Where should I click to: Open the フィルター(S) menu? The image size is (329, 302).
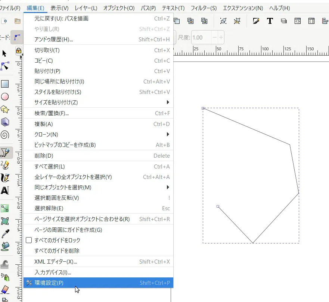(204, 8)
